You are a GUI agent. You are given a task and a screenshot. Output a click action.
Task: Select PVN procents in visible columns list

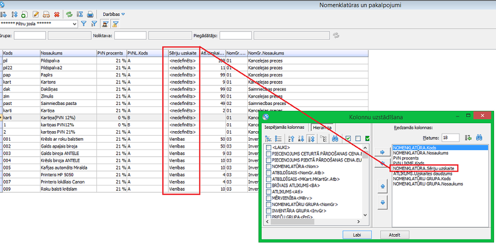tap(406, 158)
